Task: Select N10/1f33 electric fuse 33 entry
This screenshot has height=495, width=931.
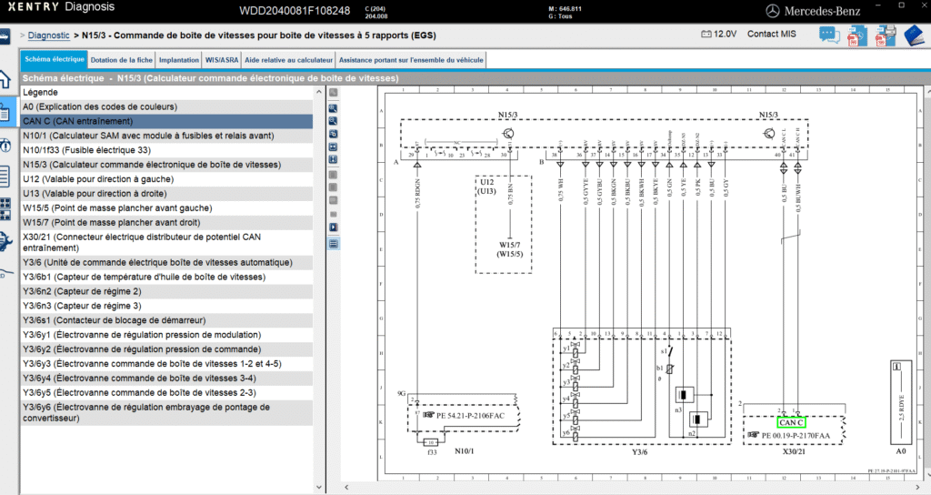Action: coord(86,150)
